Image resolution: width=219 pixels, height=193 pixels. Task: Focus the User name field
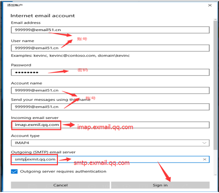pyautogui.click(x=110, y=48)
